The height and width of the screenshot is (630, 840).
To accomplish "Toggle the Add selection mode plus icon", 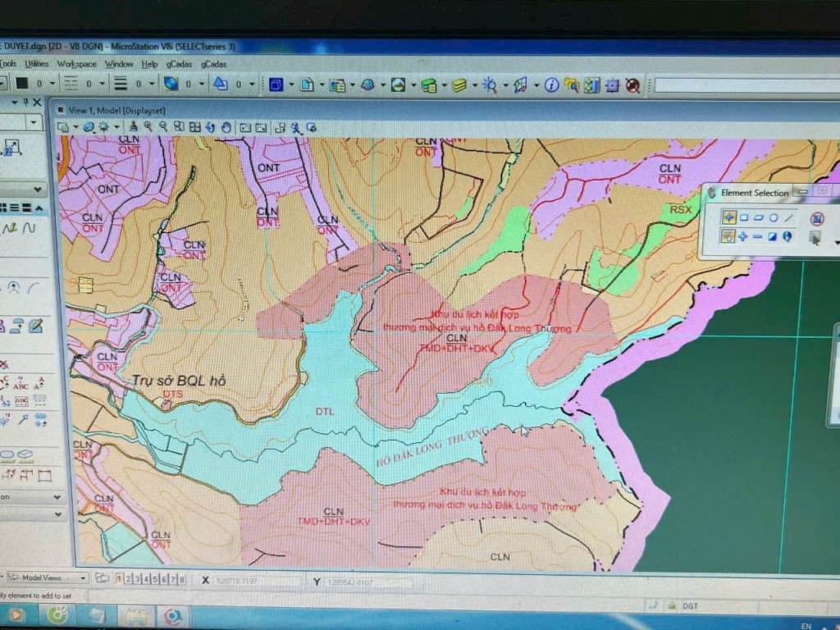I will pyautogui.click(x=743, y=236).
